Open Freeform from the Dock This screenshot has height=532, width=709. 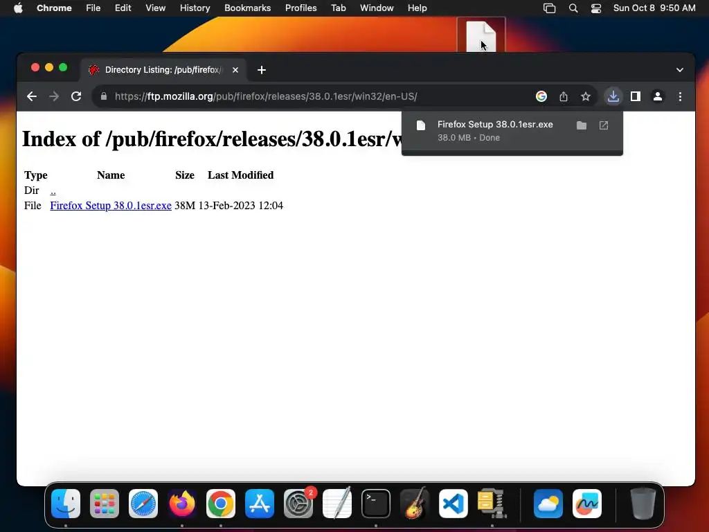587,504
